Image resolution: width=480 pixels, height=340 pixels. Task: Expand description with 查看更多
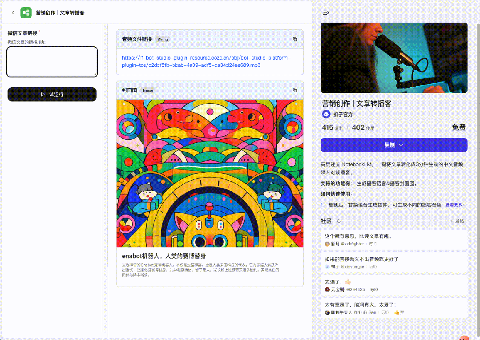point(455,205)
